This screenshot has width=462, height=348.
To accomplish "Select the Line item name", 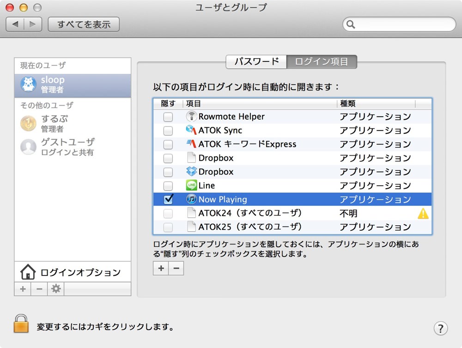I will pyautogui.click(x=207, y=186).
